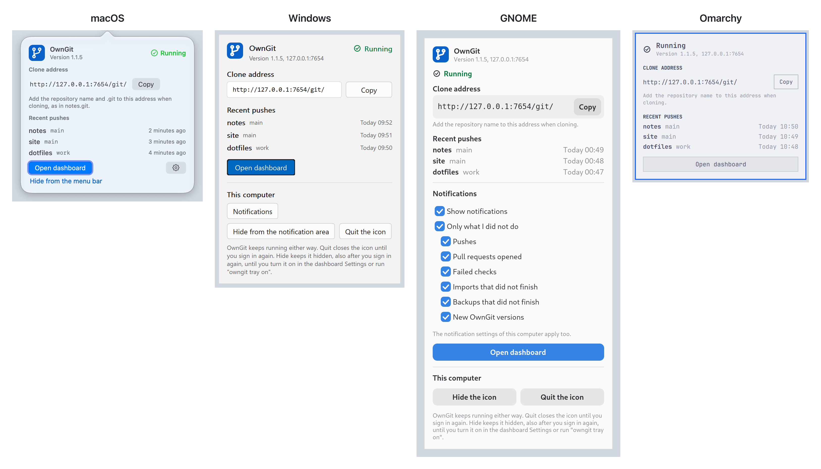Copy the clone address in Windows panel
Image resolution: width=821 pixels, height=469 pixels.
point(369,90)
